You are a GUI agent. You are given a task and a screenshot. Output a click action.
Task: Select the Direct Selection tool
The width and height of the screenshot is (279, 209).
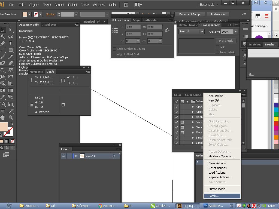11,30
